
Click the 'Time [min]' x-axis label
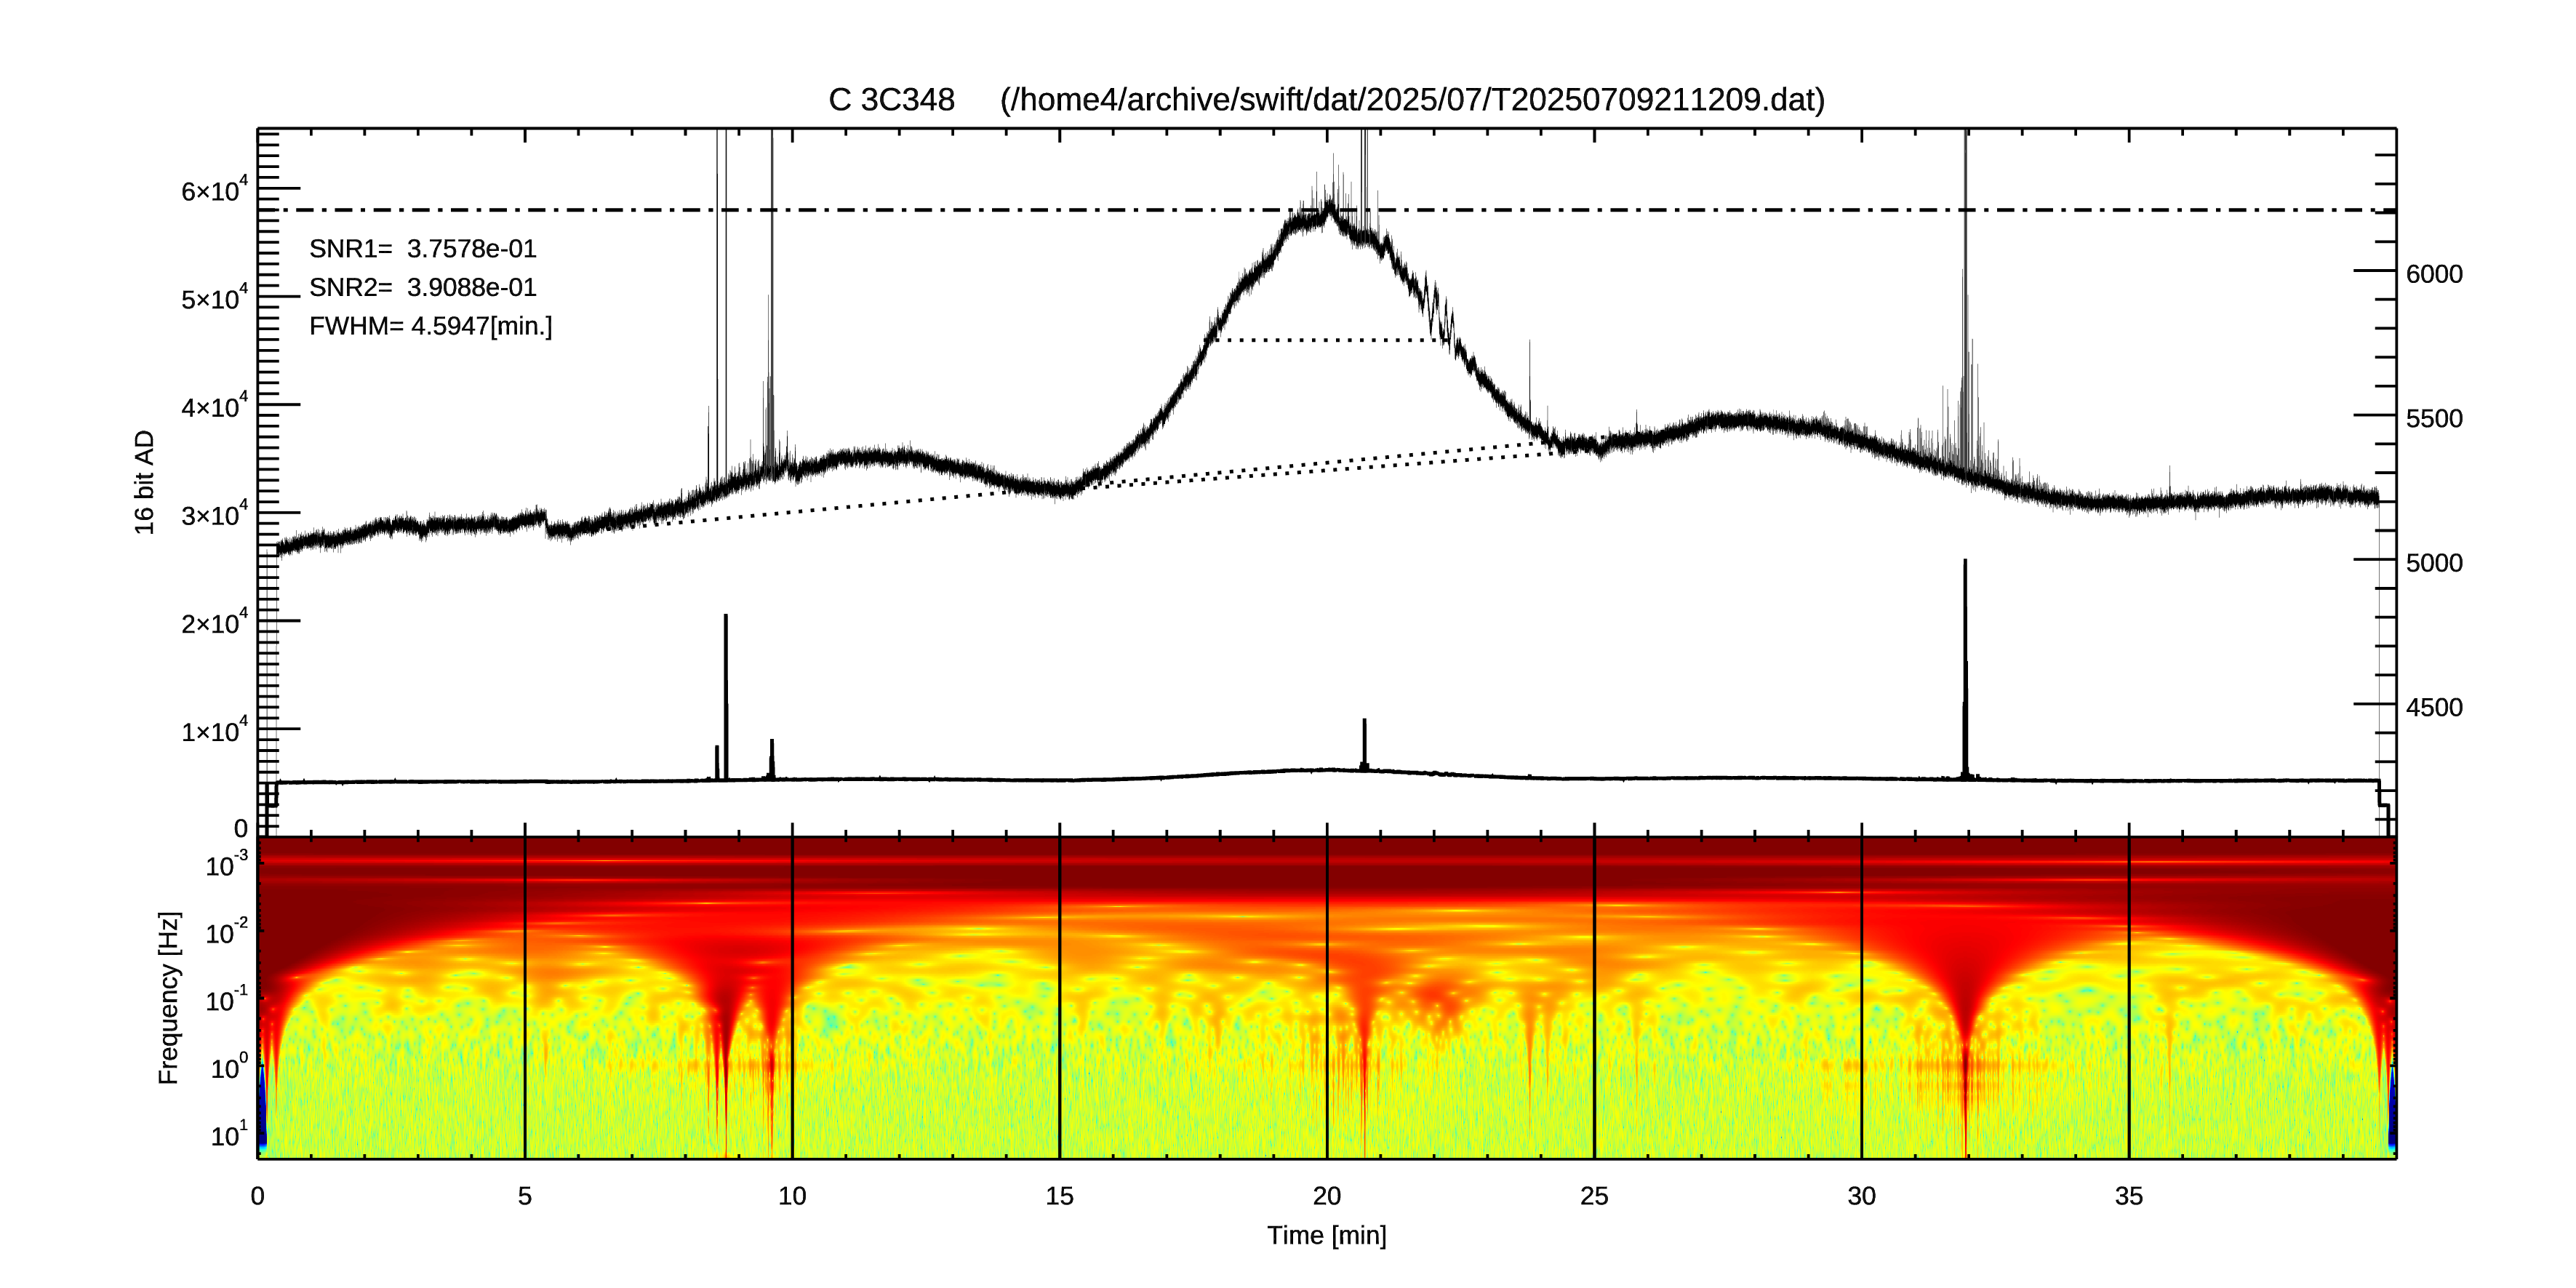click(x=1326, y=1236)
